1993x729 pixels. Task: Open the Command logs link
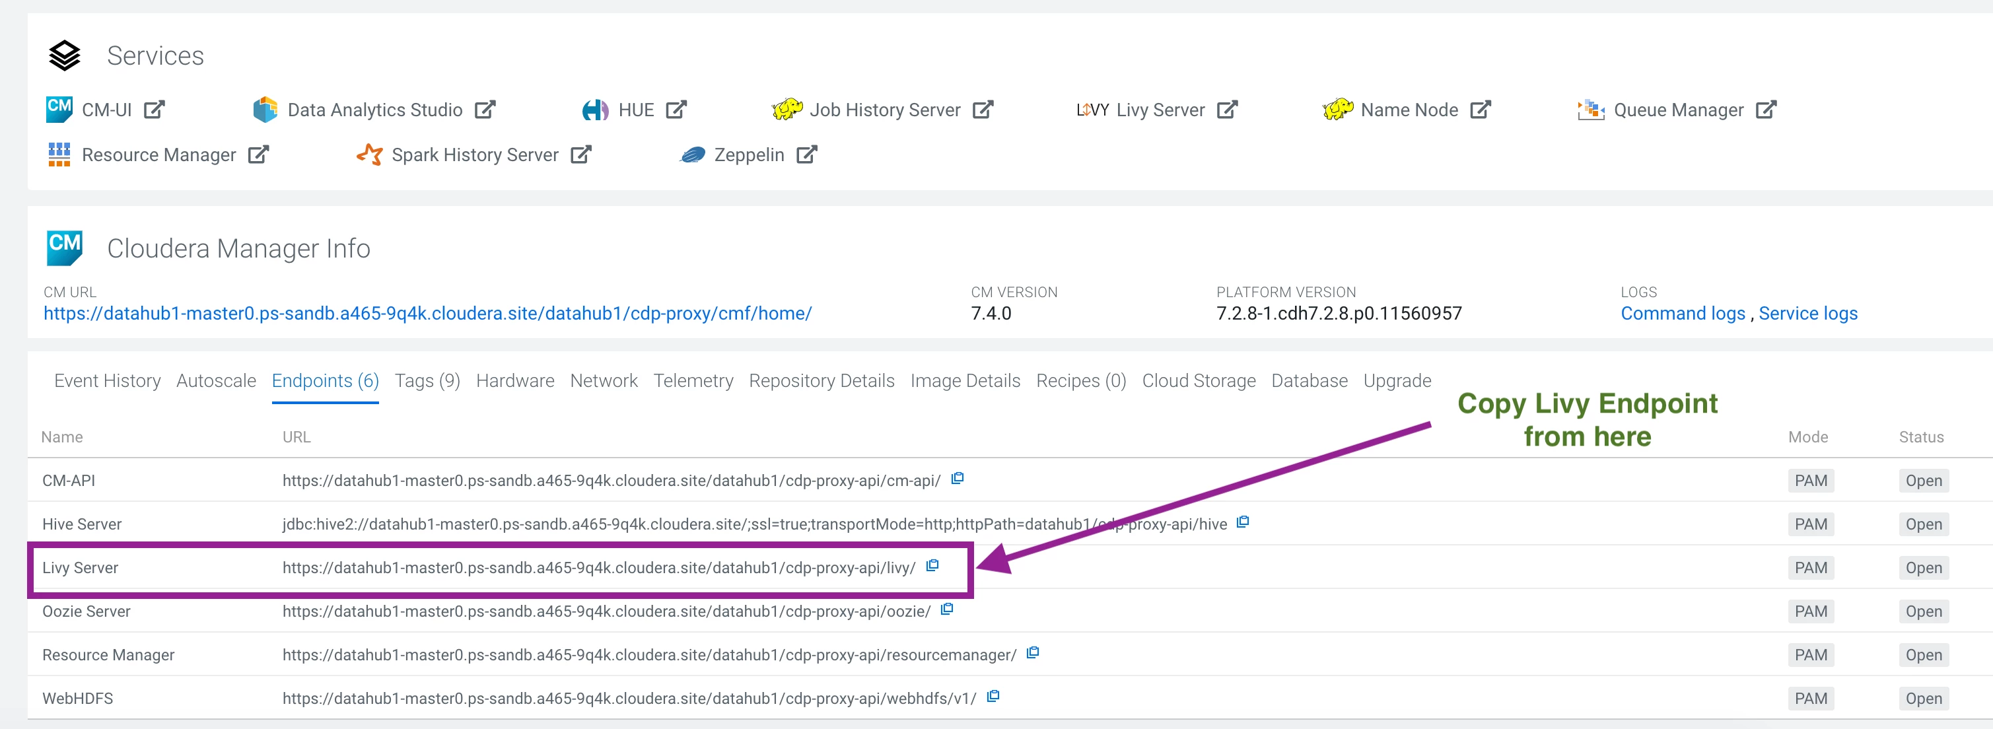1683,314
